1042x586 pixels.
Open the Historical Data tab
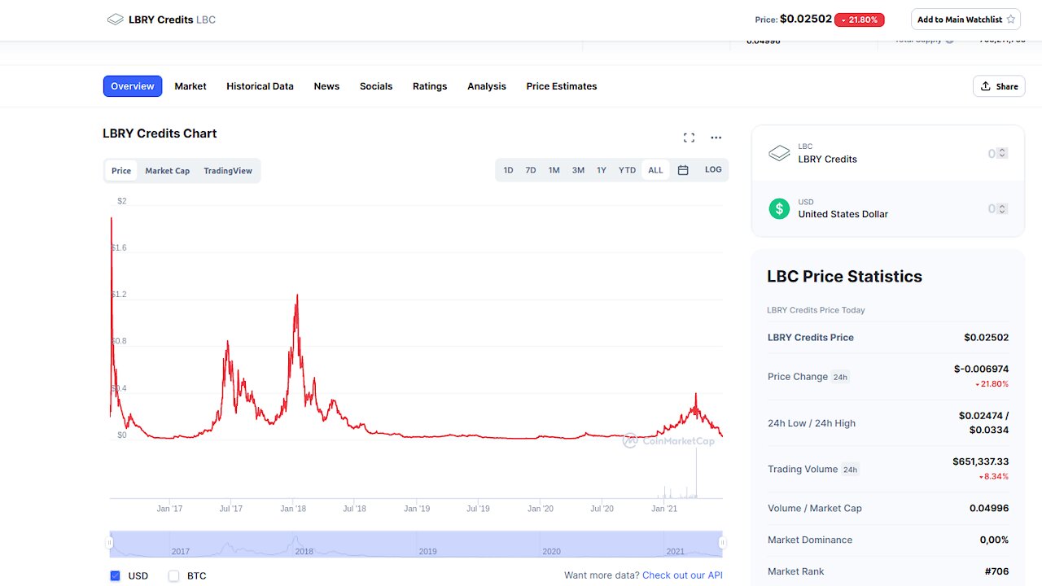[x=260, y=86]
